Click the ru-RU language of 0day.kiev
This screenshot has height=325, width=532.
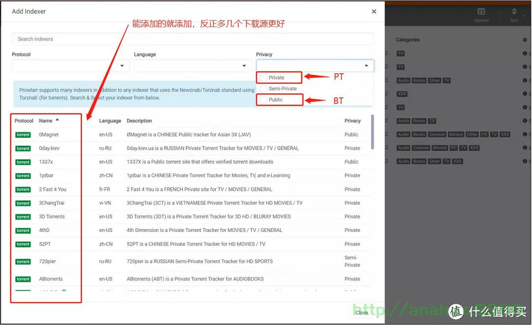point(105,148)
